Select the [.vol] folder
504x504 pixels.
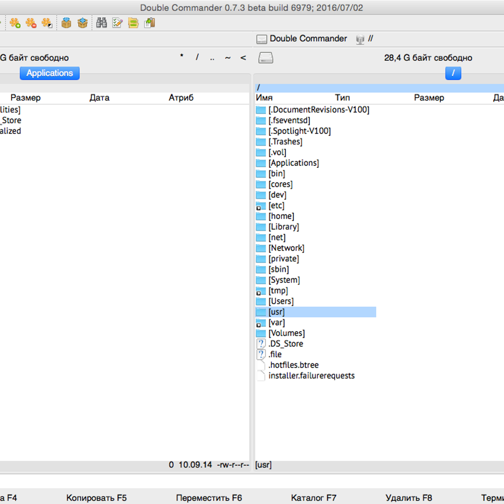coord(277,152)
